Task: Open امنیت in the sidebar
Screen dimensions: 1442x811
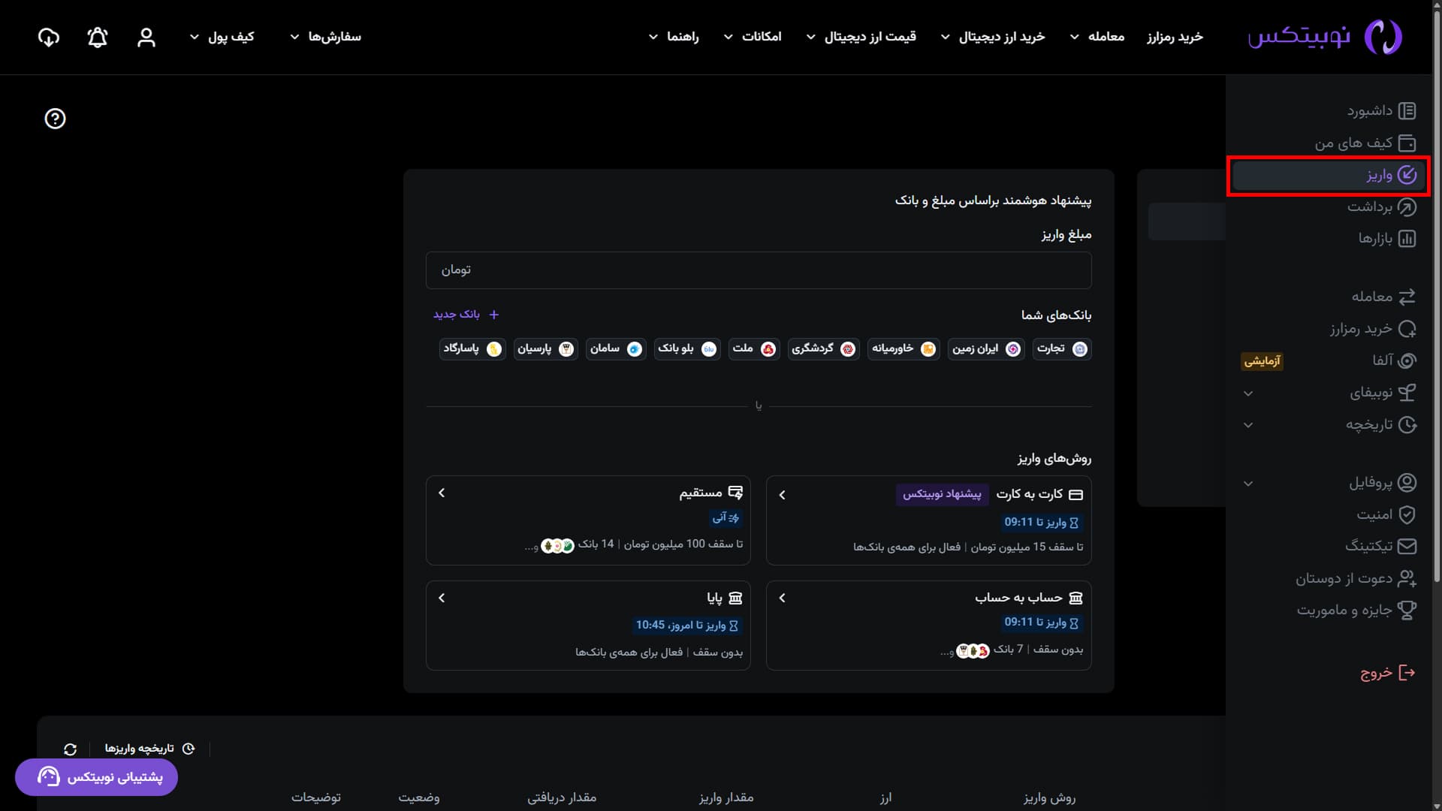Action: click(1386, 514)
